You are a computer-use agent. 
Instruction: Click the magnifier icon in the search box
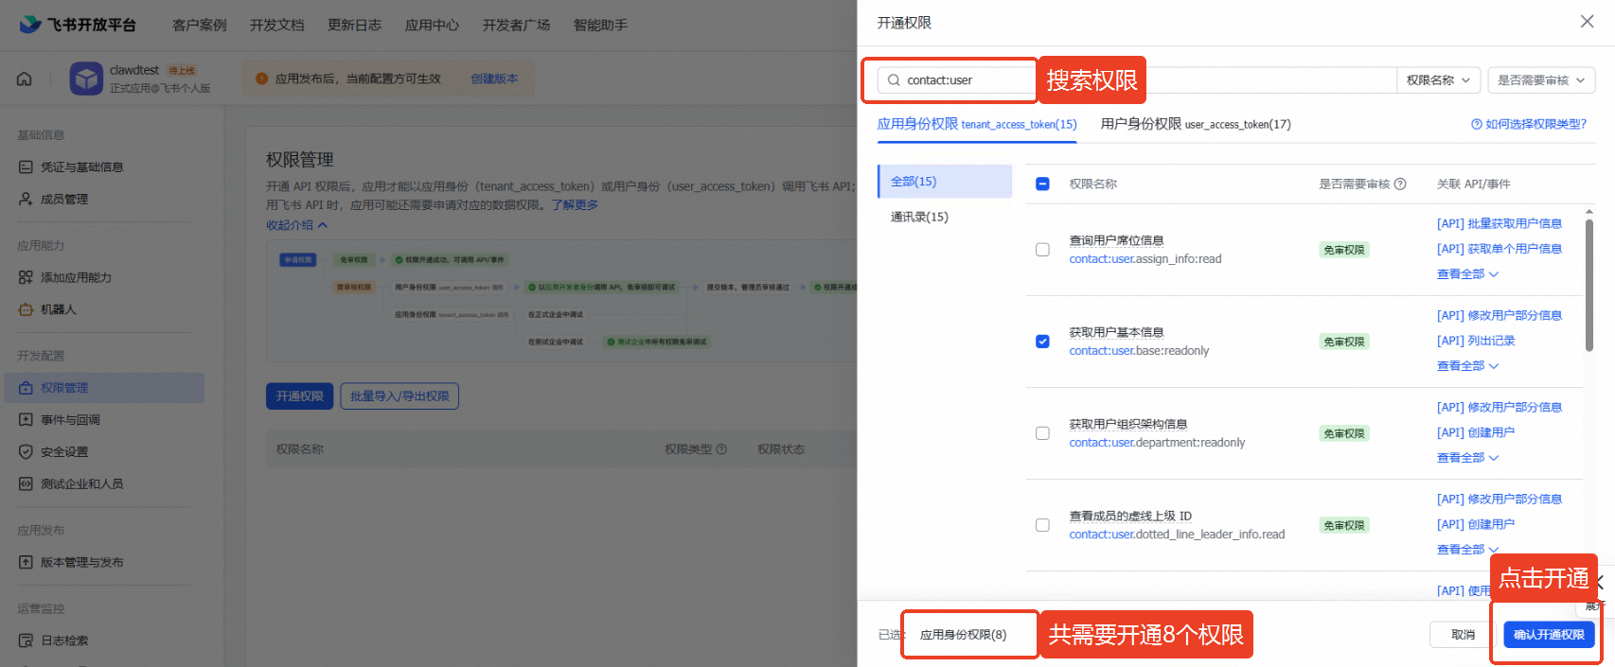click(894, 80)
